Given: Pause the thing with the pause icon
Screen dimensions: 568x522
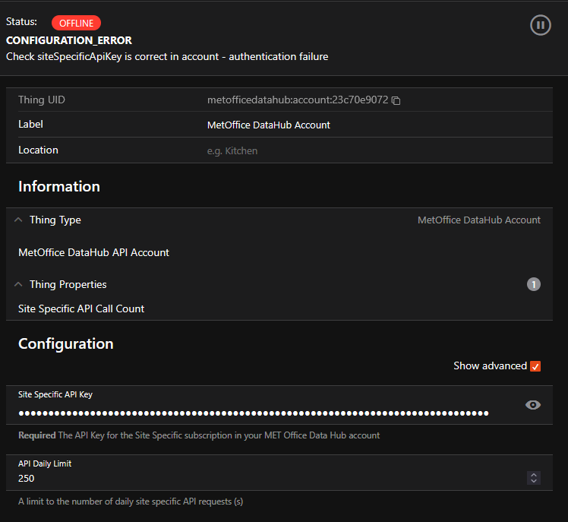Looking at the screenshot, I should (x=540, y=25).
